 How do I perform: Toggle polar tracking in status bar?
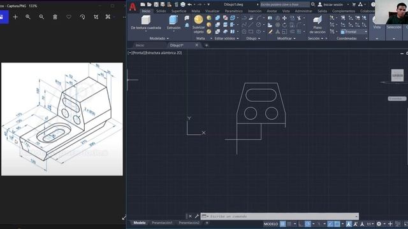coord(308,224)
